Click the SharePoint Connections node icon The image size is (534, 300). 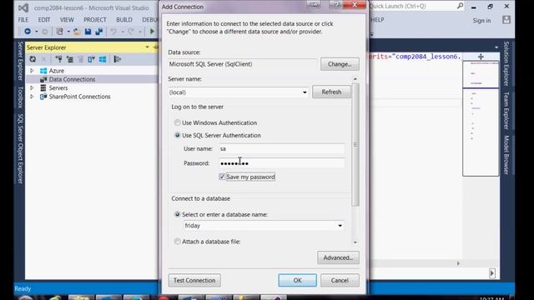click(43, 97)
